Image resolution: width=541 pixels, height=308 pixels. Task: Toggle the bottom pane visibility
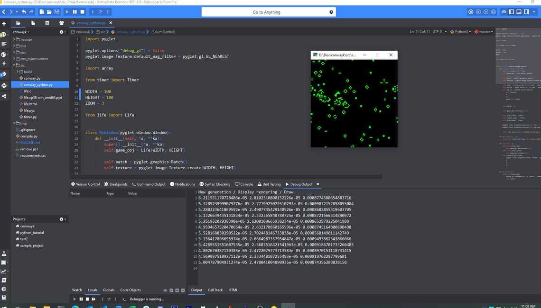click(x=519, y=12)
